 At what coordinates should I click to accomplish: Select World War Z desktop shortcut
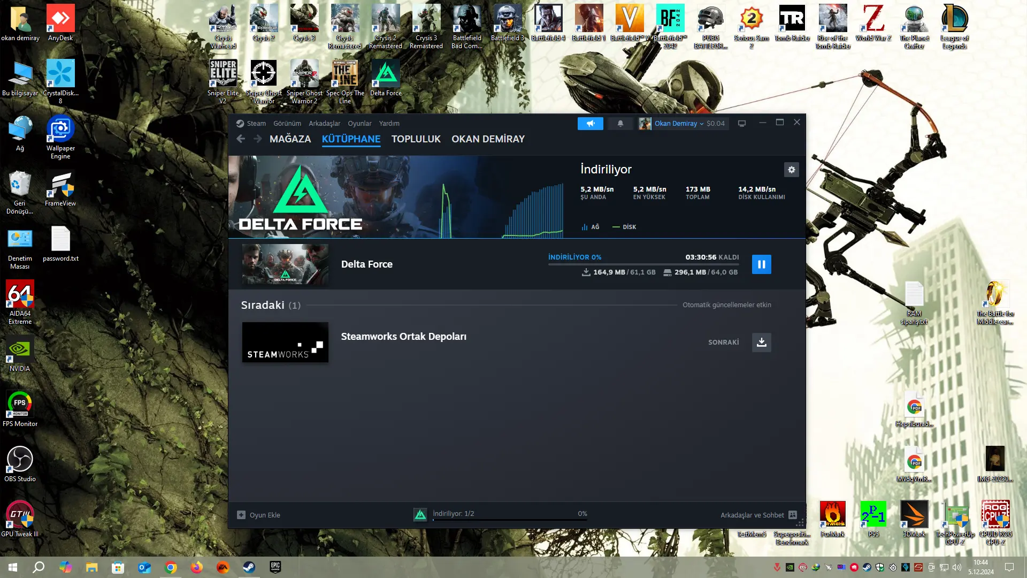pyautogui.click(x=873, y=23)
